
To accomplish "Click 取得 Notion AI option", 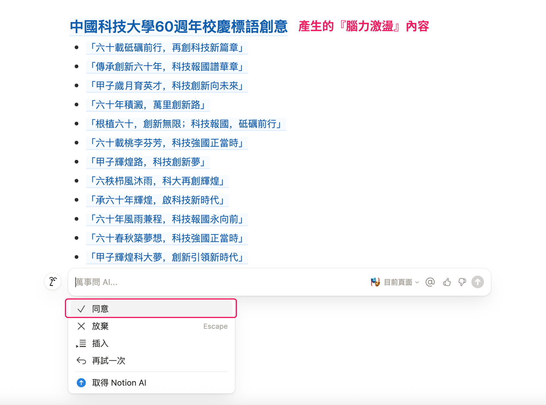I will tap(119, 383).
